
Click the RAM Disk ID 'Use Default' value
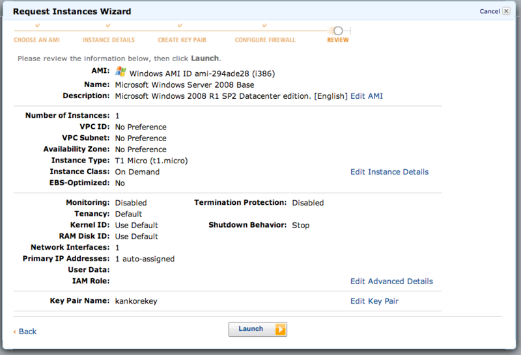click(137, 237)
